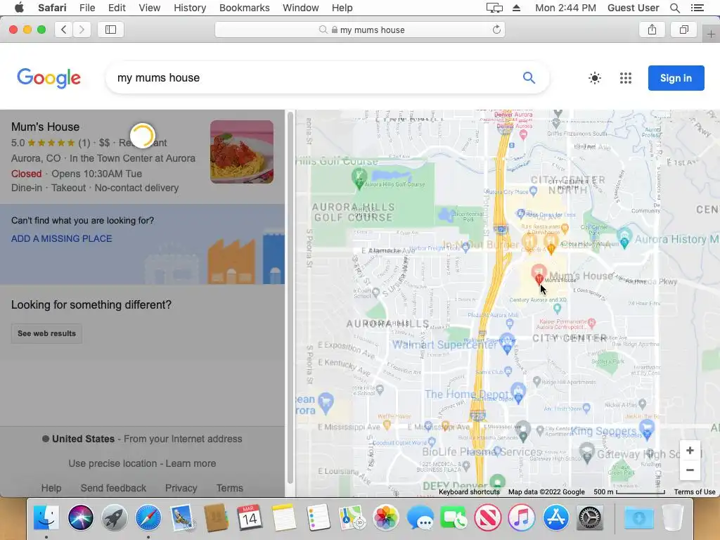
Task: Open Siri from the Dock
Action: coord(80,517)
